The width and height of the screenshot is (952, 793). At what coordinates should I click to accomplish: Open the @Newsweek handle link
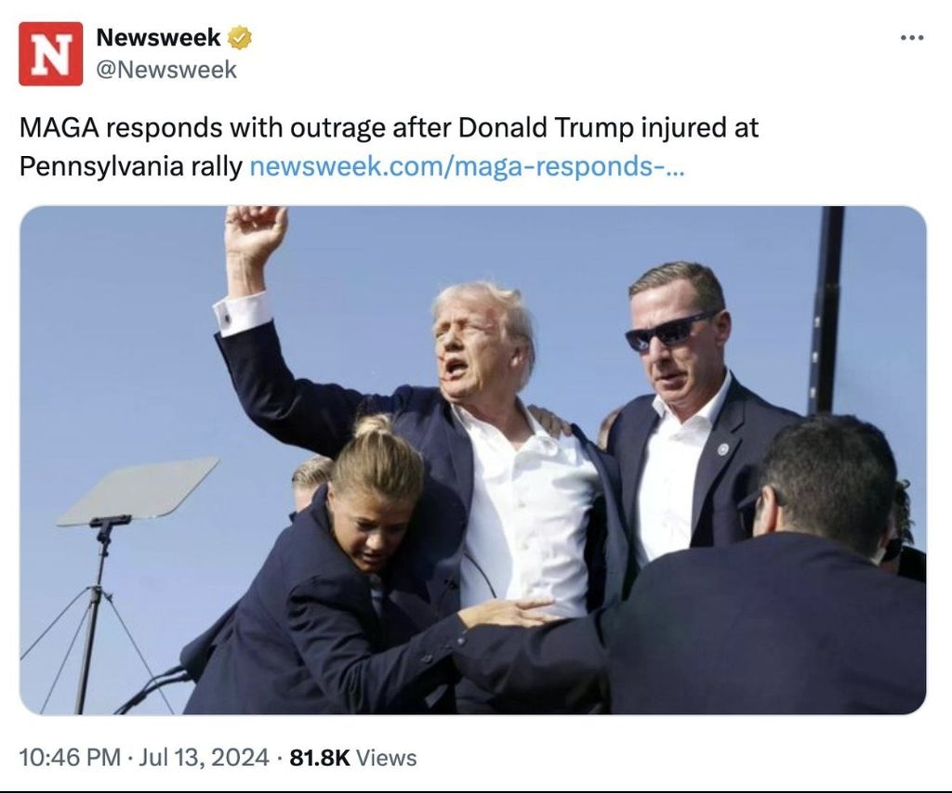pos(166,70)
